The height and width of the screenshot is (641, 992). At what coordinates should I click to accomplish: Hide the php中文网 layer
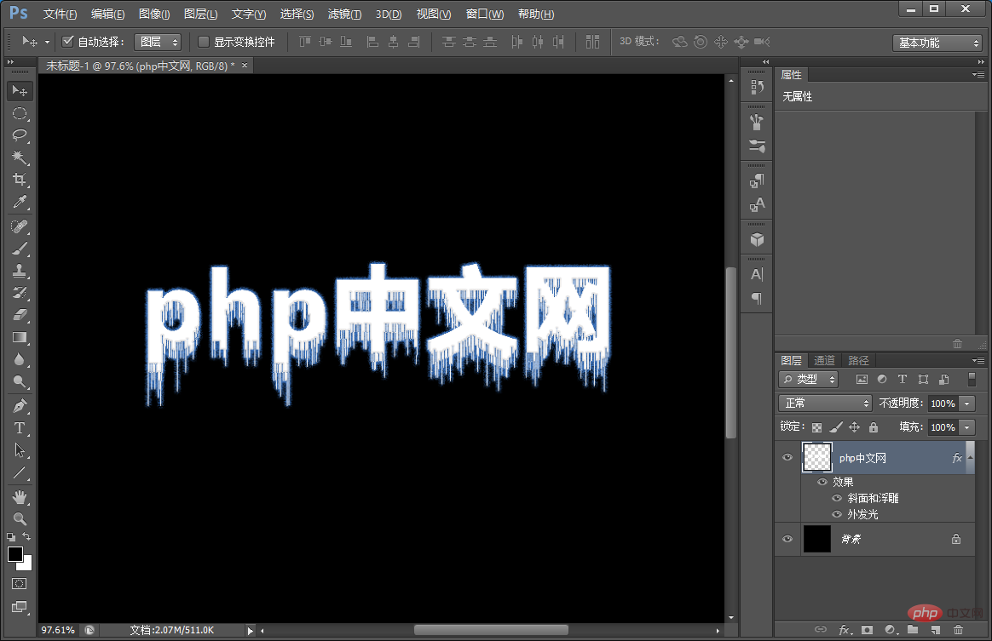(x=787, y=458)
